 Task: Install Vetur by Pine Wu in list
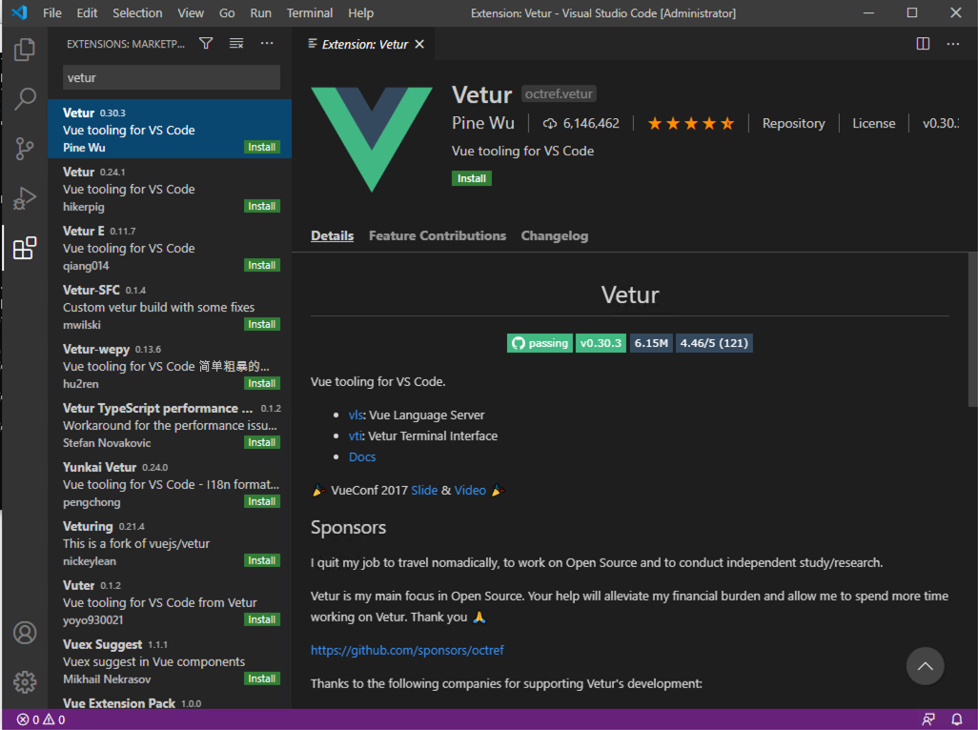click(x=262, y=147)
